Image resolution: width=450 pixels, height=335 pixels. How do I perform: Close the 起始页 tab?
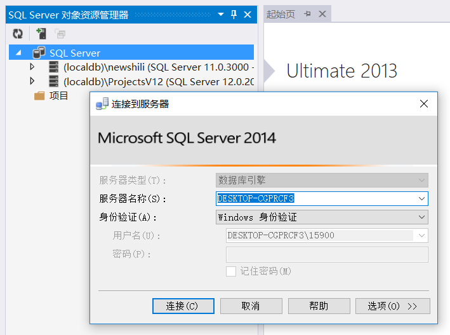coord(322,14)
